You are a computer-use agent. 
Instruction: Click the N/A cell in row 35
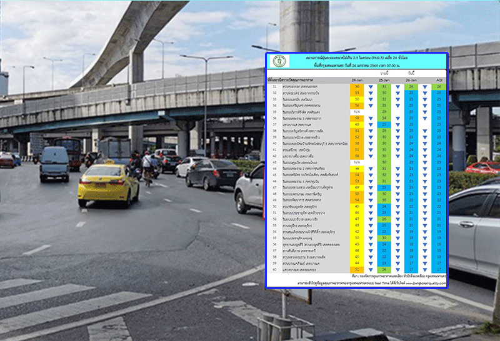tap(356, 112)
